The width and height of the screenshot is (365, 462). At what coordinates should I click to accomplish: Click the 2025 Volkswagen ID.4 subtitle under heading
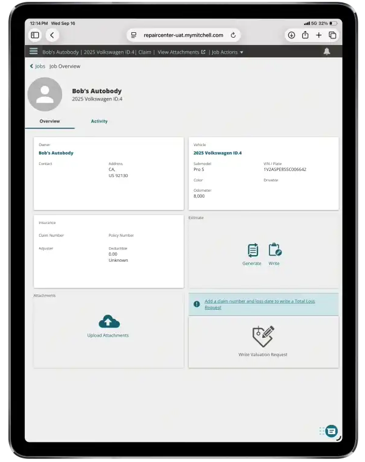point(97,99)
